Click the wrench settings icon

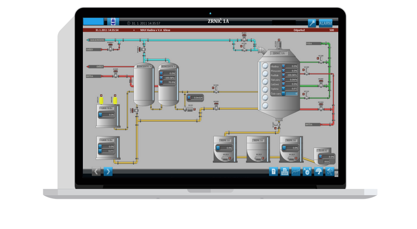click(312, 23)
